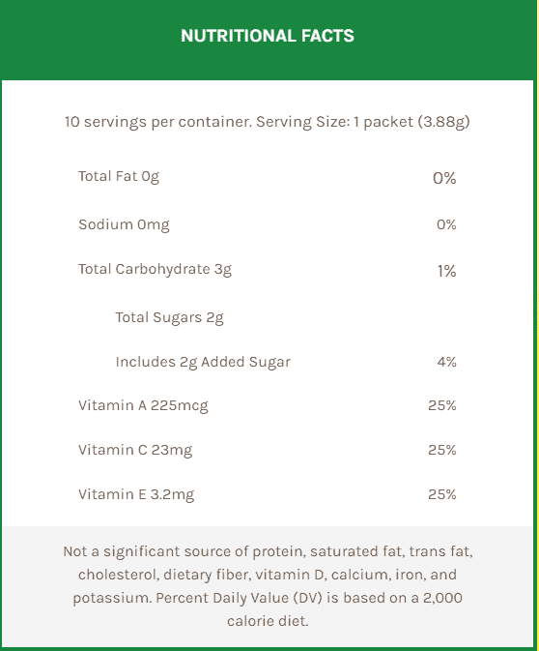
Task: Click the 'calorie diet.' footnote line
Action: coord(268,621)
